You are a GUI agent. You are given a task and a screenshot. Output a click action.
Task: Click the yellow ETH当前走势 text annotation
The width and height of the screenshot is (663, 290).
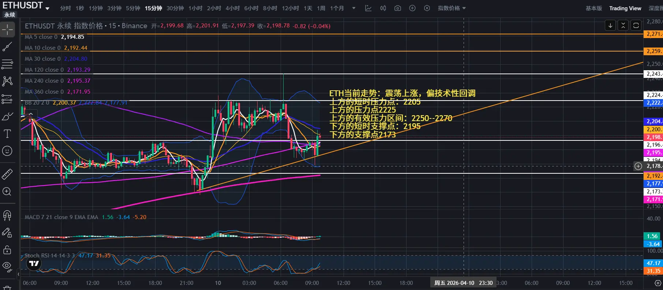click(402, 114)
